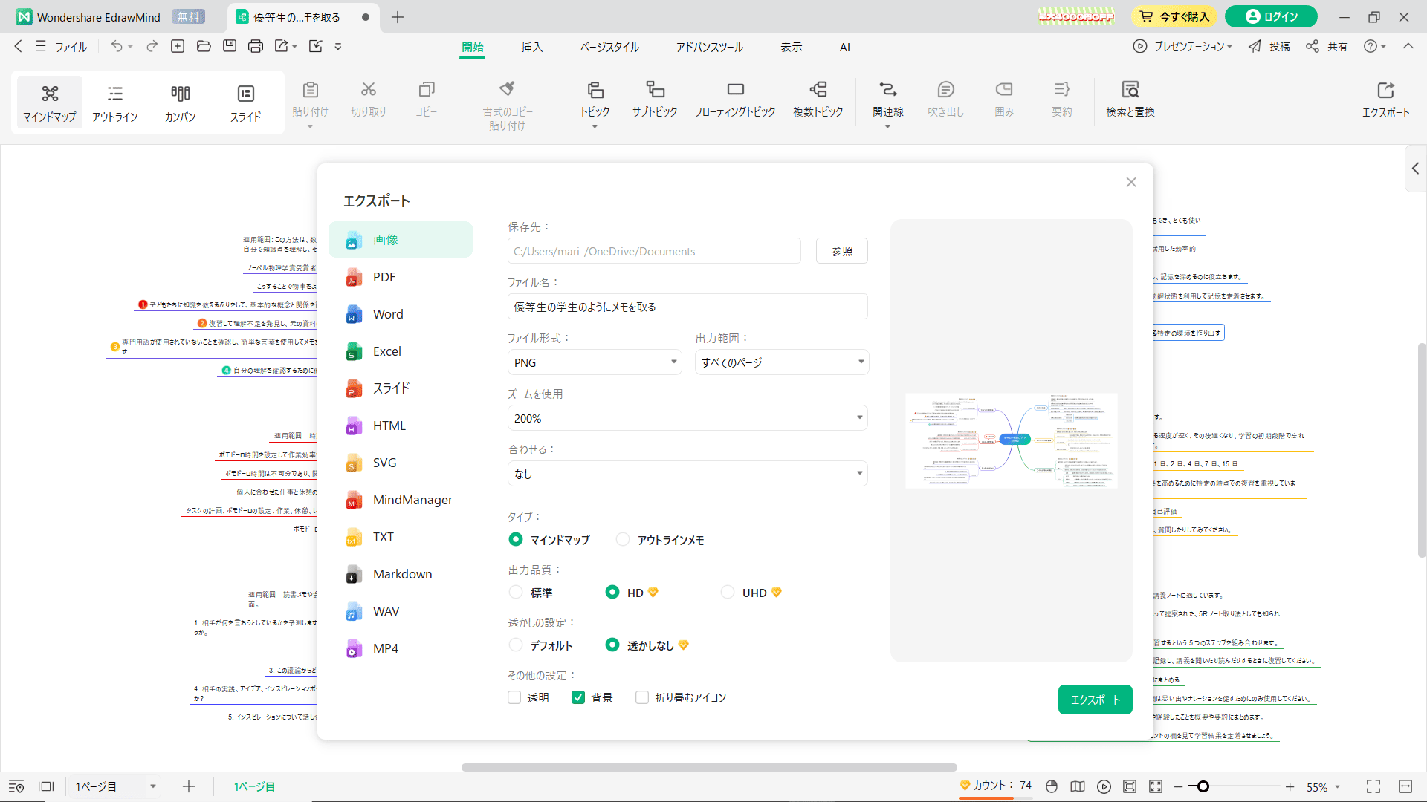Select Mind Map type radio button

coord(516,540)
